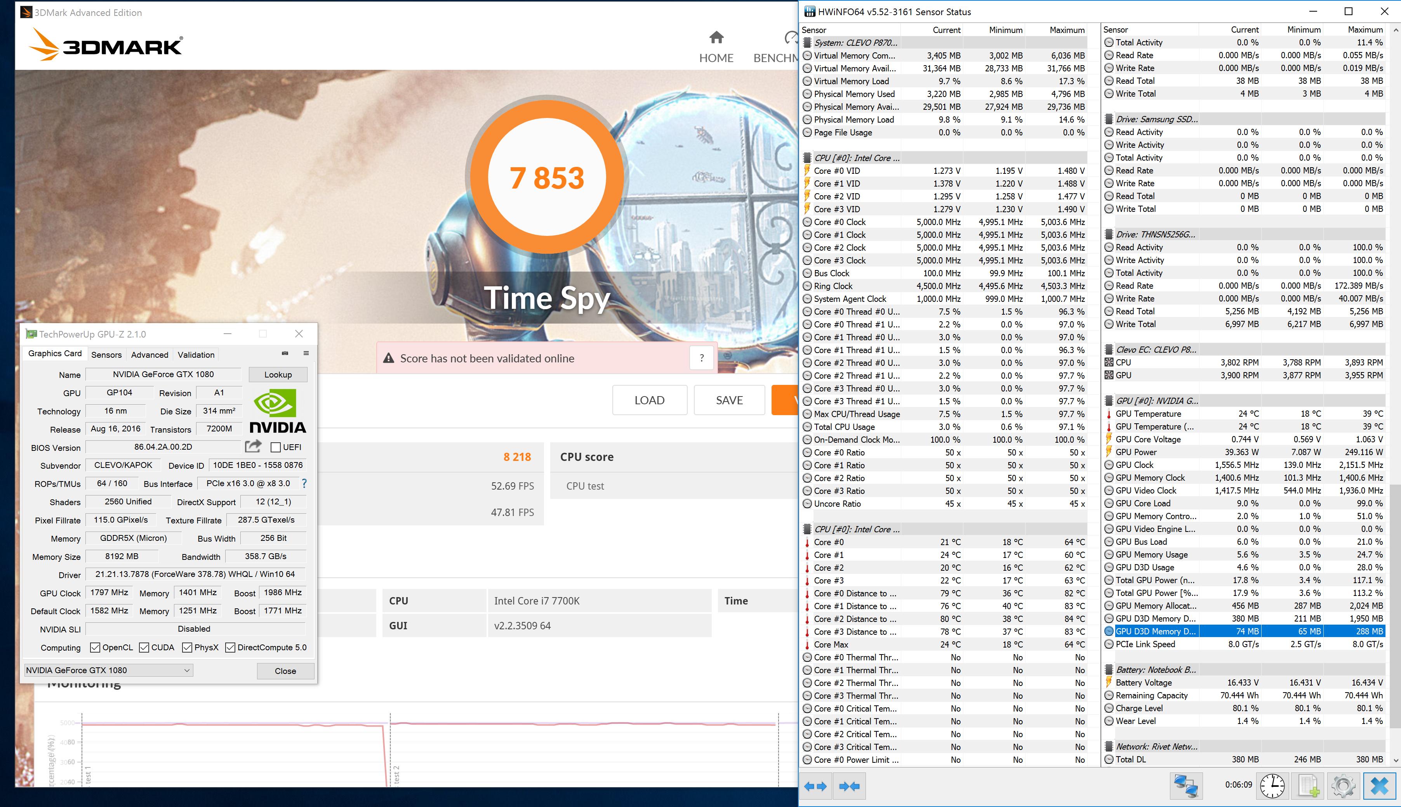Viewport: 1401px width, 807px height.
Task: Click the Lookup button in GPU-Z
Action: [x=278, y=375]
